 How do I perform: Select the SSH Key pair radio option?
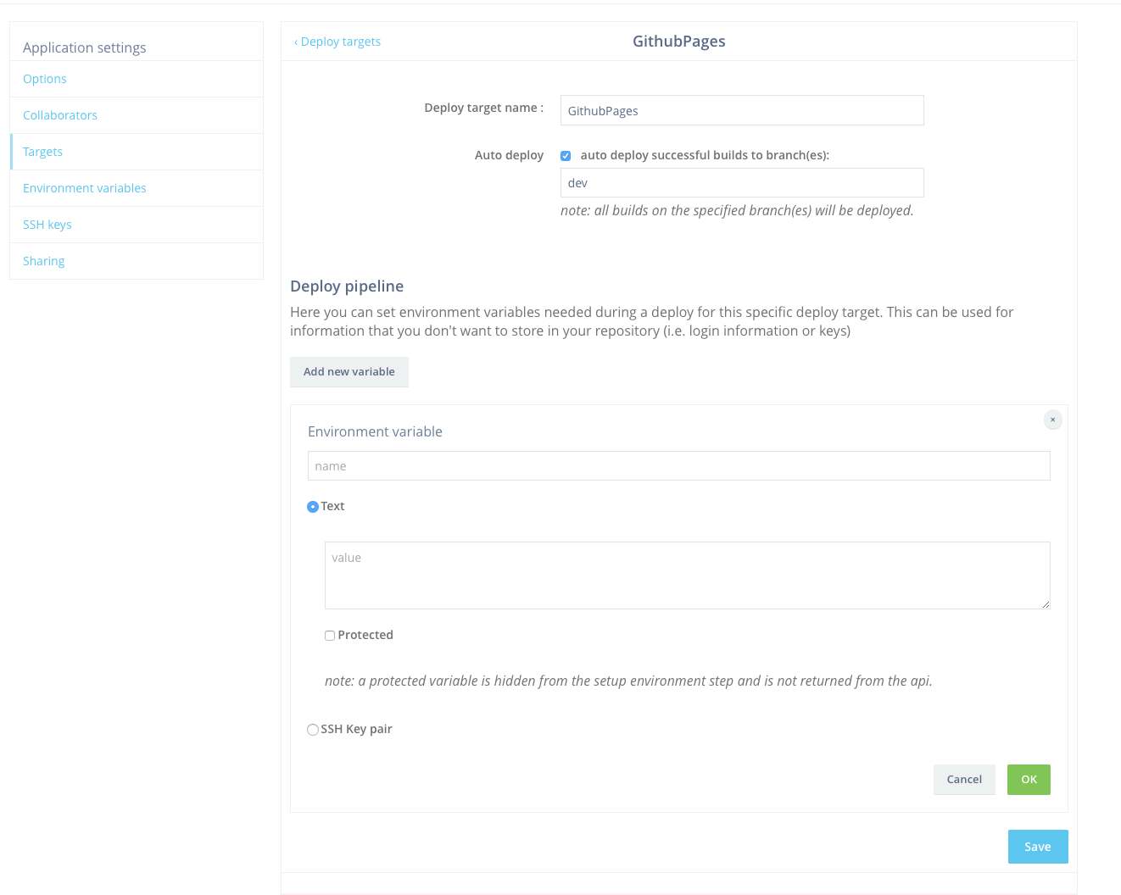coord(313,730)
